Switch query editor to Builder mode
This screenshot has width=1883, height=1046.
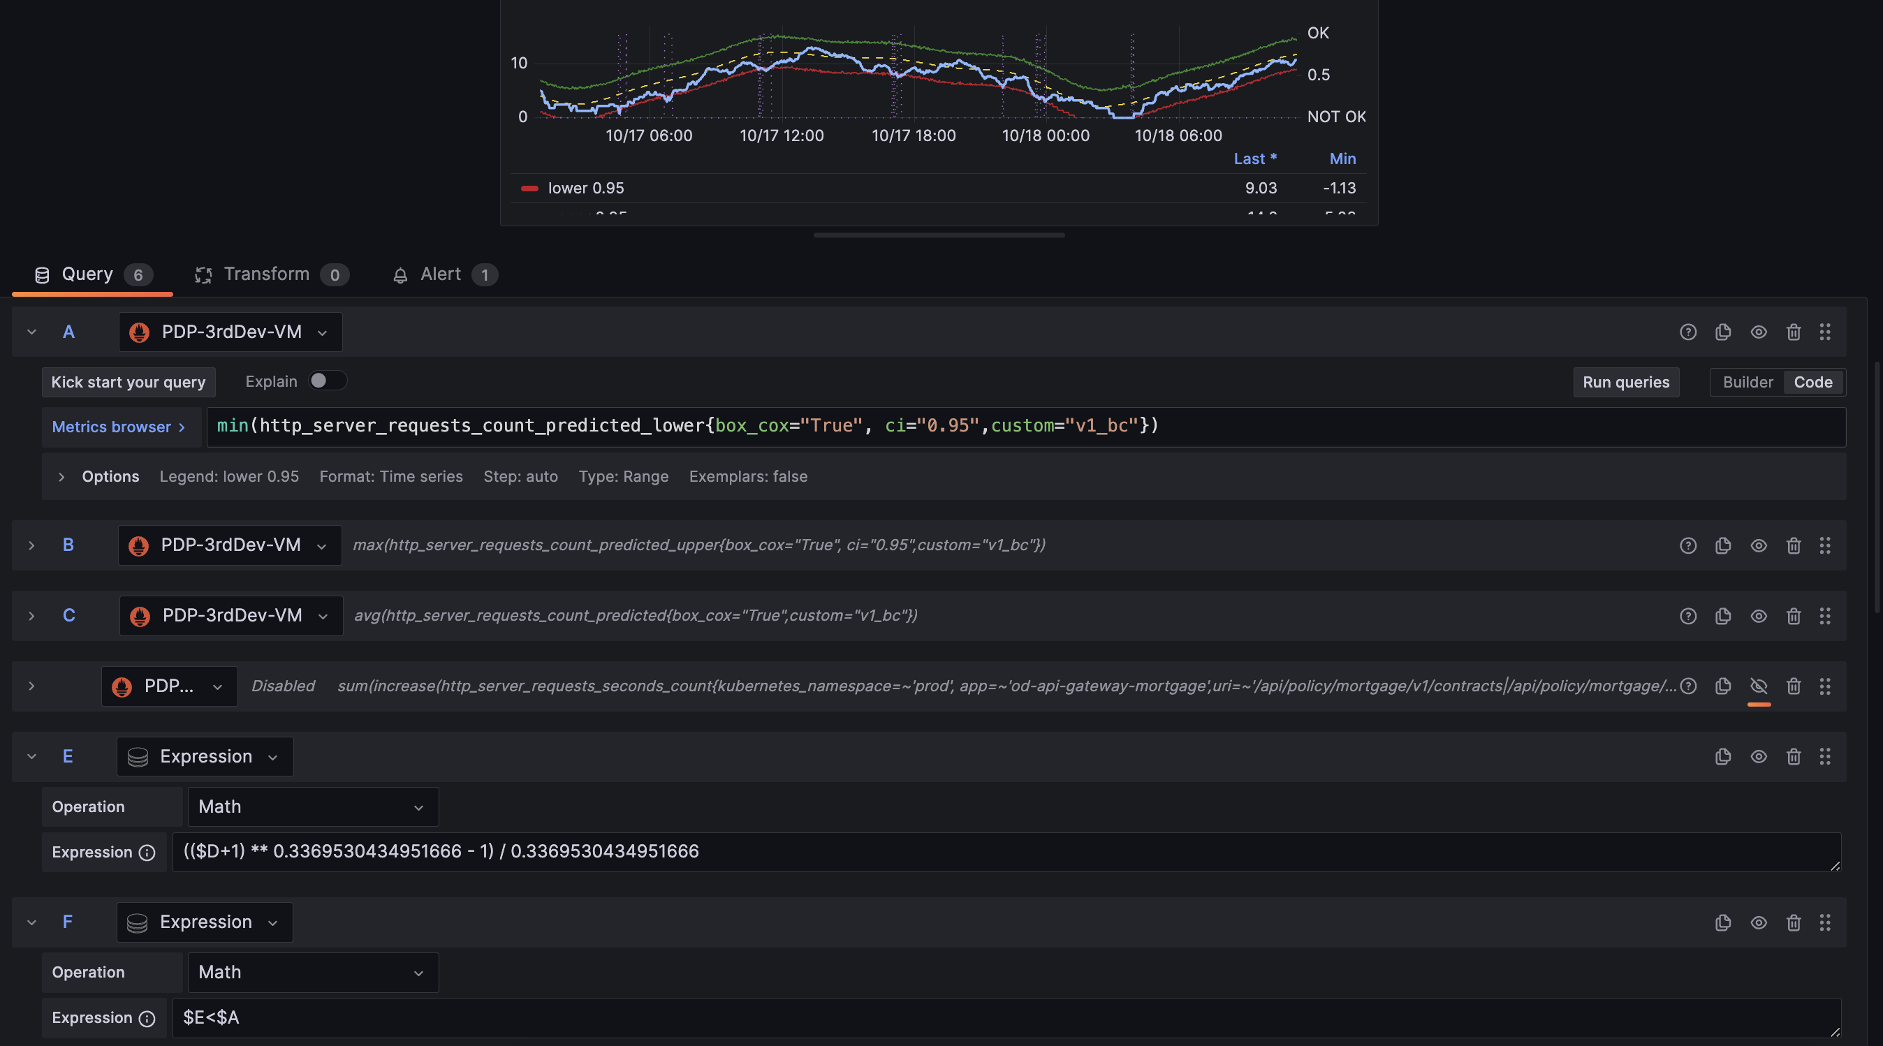[x=1747, y=382]
